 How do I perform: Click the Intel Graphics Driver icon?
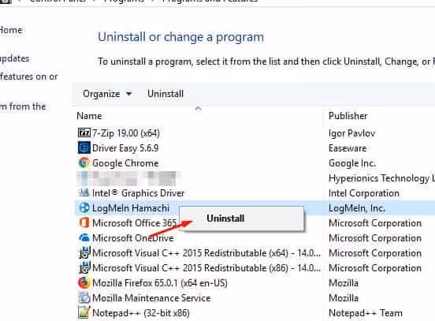tap(84, 192)
